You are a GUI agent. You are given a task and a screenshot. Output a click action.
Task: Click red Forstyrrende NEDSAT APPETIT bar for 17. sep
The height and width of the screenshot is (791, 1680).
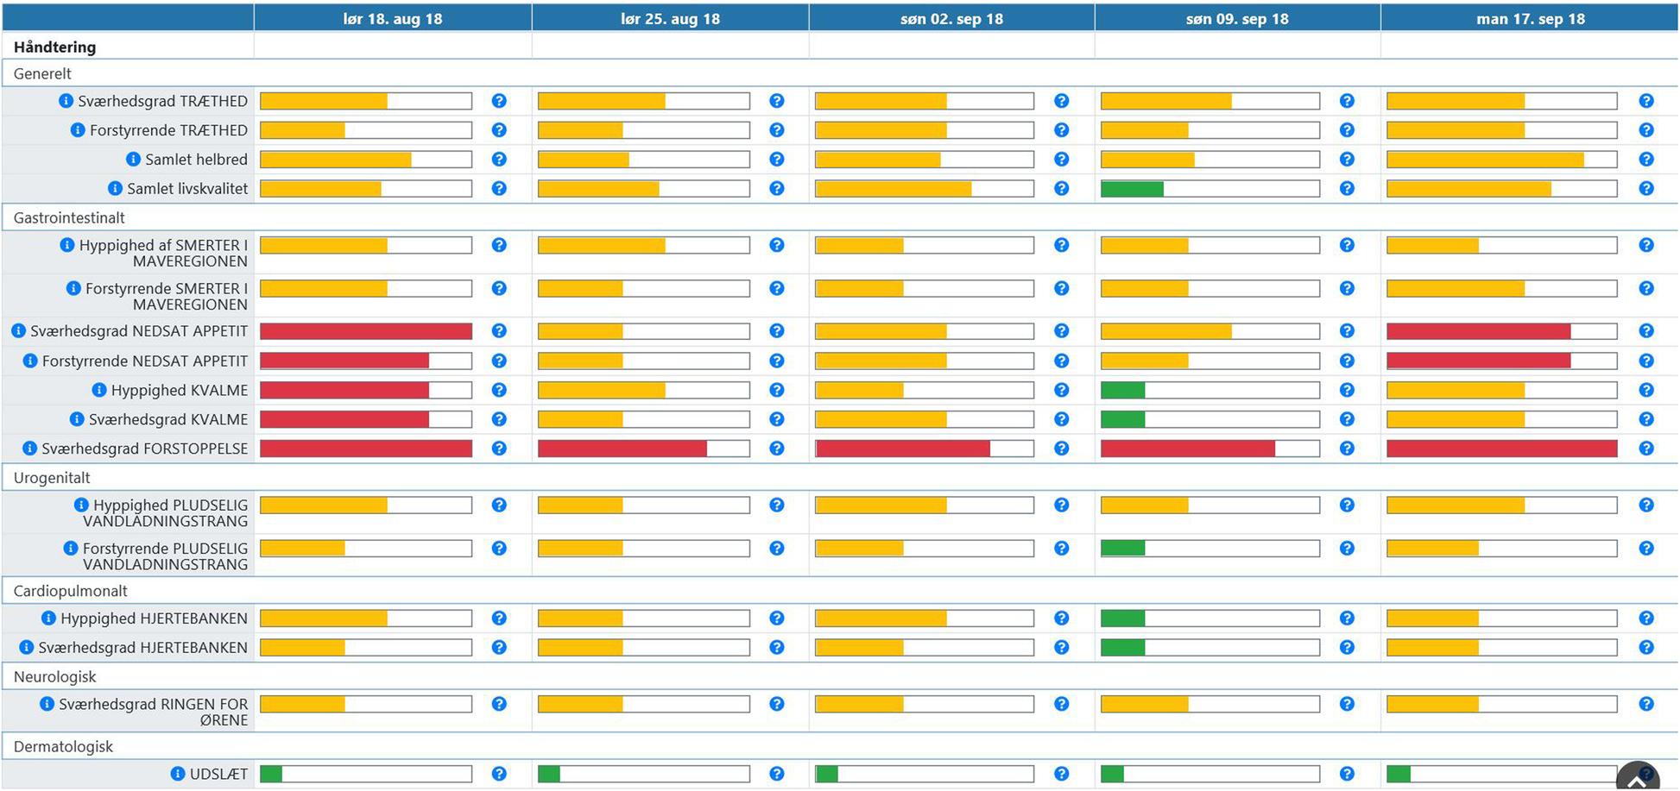[x=1479, y=361]
